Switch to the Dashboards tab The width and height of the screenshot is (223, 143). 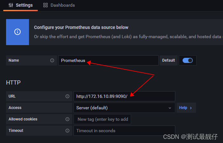[59, 5]
